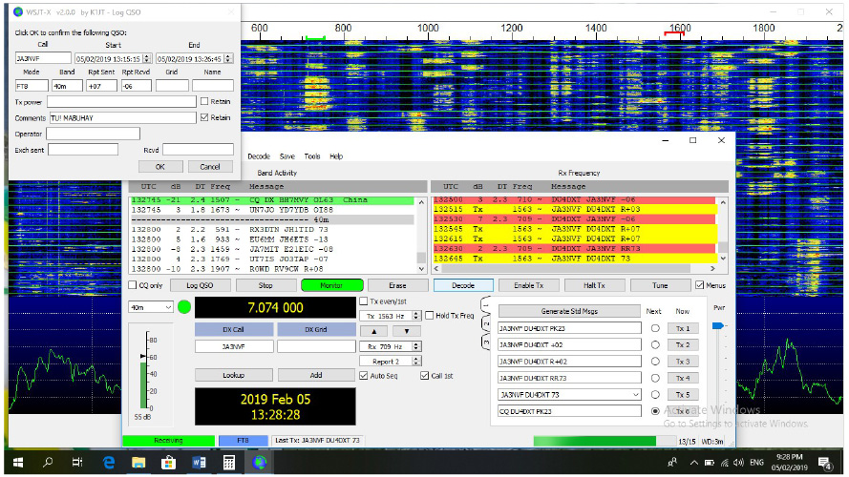Viewport: 849px width, 477px height.
Task: Click the green status indicator beside band selector
Action: [x=184, y=308]
